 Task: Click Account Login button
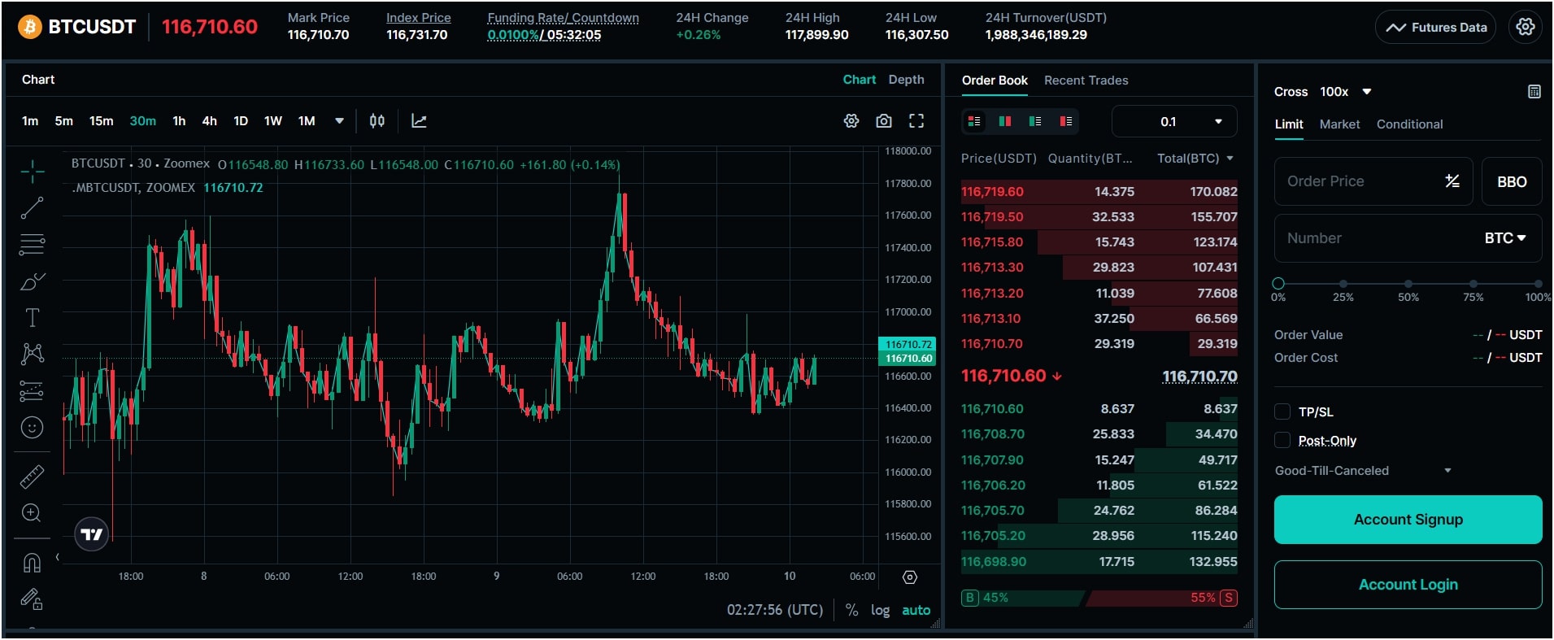1408,585
